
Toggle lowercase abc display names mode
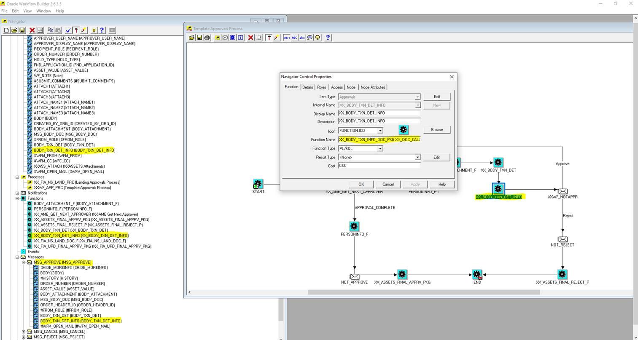click(302, 37)
